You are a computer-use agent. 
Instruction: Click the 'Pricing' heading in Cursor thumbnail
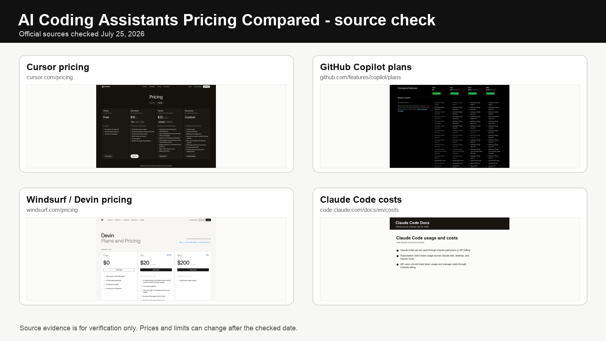click(x=156, y=97)
